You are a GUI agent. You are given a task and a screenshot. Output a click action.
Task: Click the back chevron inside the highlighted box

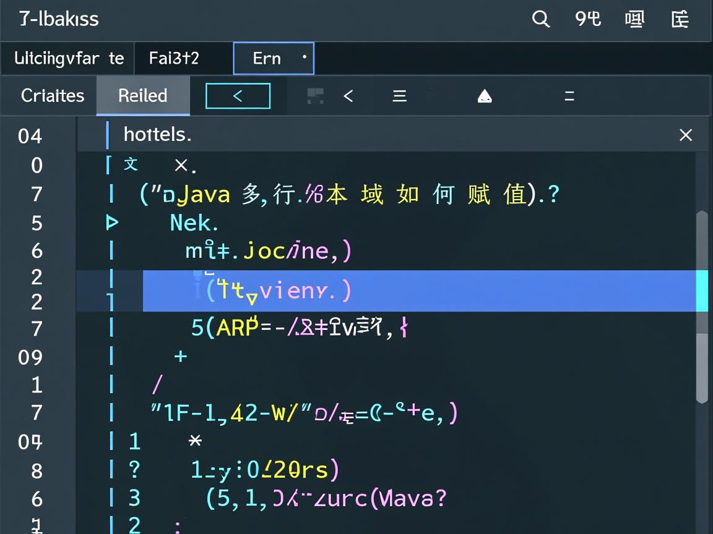pos(238,96)
